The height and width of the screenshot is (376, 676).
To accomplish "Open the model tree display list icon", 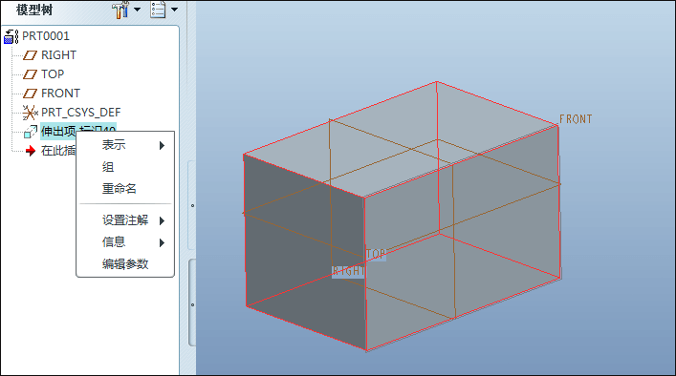I will tap(158, 10).
